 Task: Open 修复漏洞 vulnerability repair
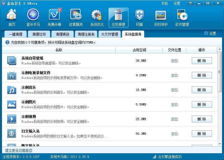(x=76, y=18)
